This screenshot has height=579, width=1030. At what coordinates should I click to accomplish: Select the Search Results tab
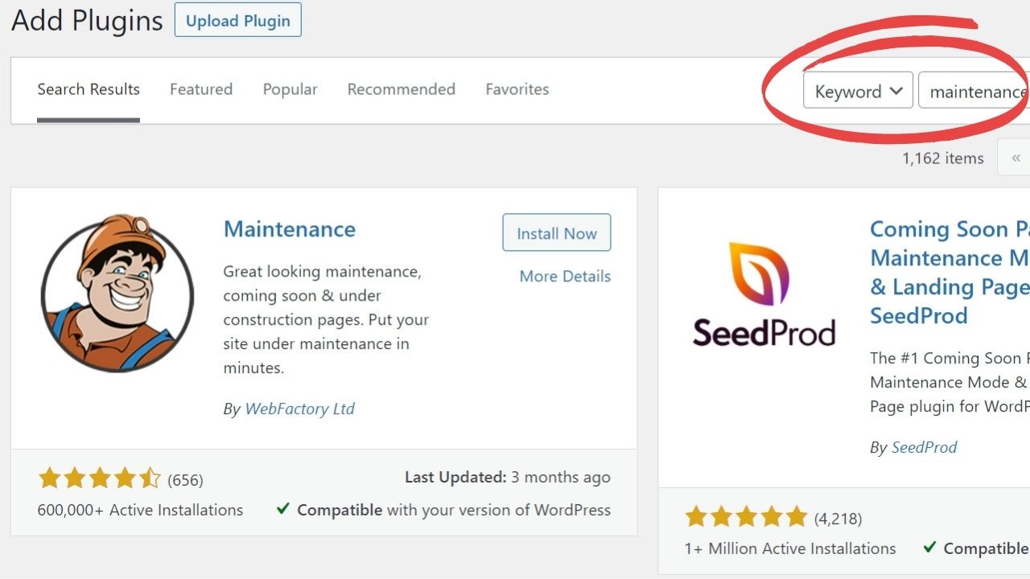89,89
